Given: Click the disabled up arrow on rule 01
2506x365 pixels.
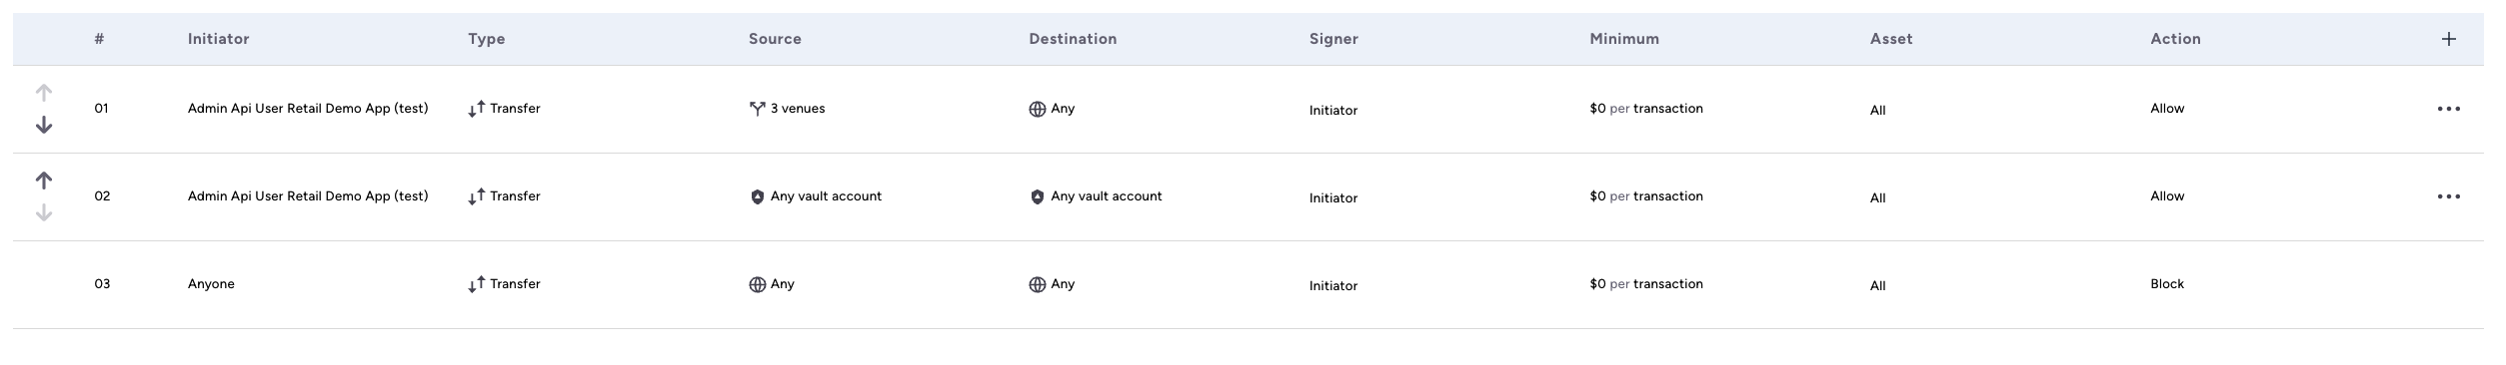Looking at the screenshot, I should pyautogui.click(x=44, y=93).
